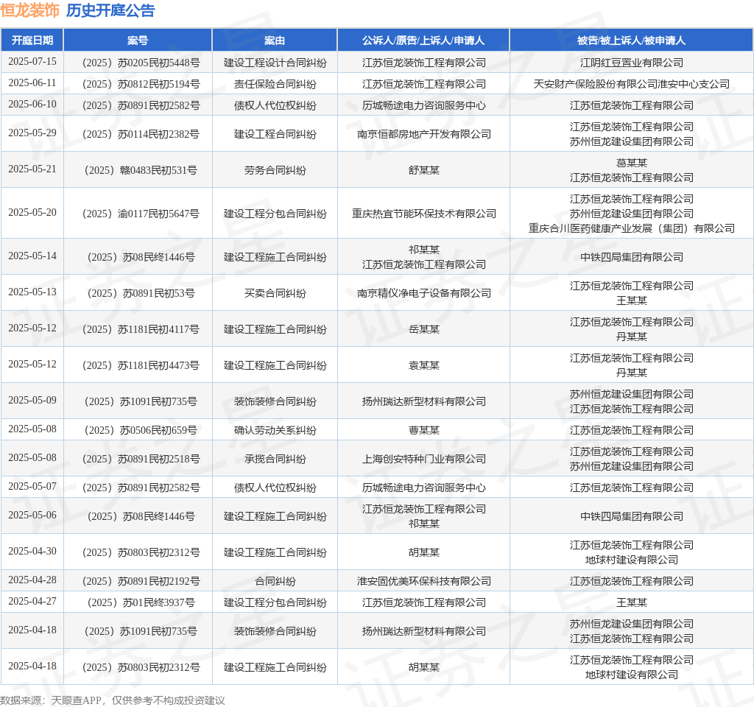Image resolution: width=754 pixels, height=707 pixels.
Task: Click case number 苏0891民初53号
Action: coord(141,293)
